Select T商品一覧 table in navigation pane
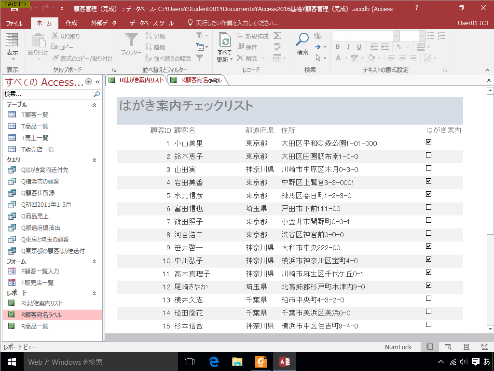Image resolution: width=494 pixels, height=371 pixels. [x=35, y=126]
